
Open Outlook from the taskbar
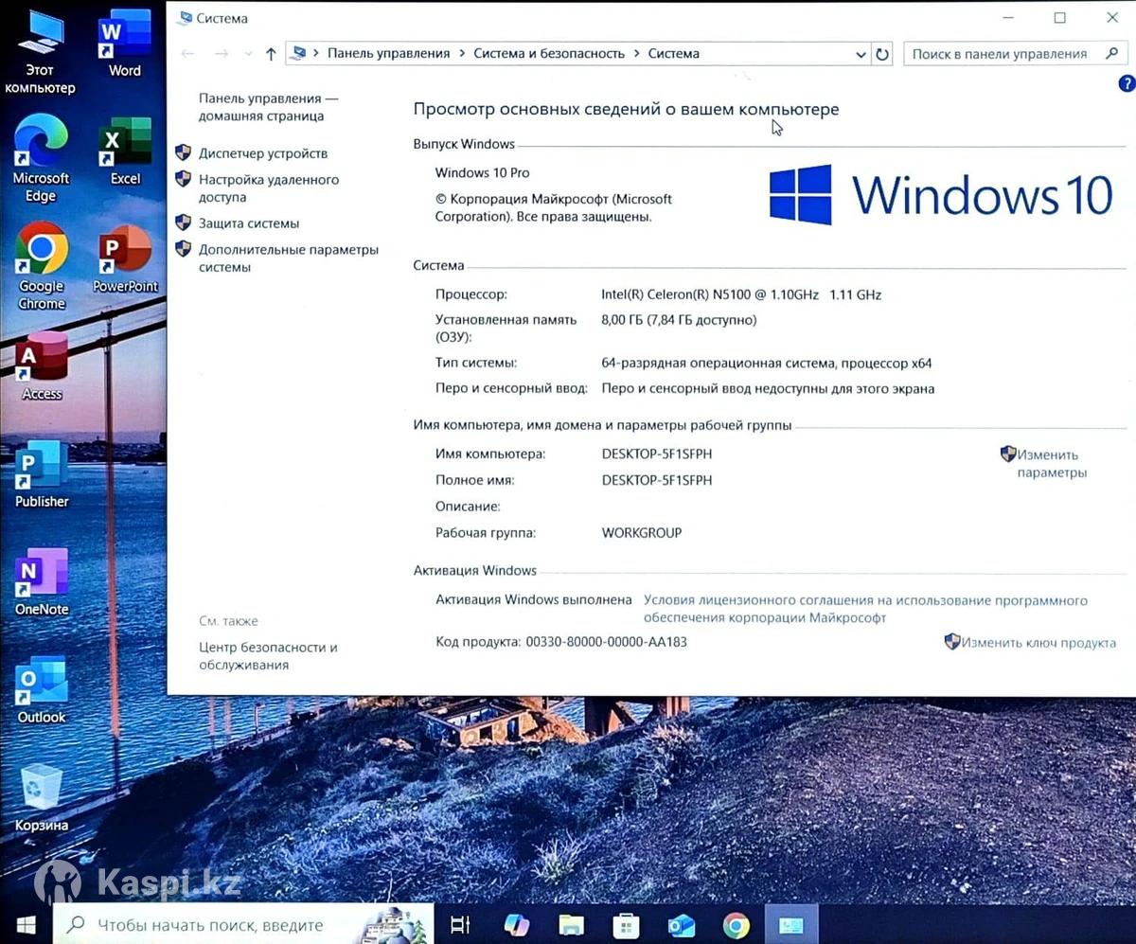coord(681,925)
